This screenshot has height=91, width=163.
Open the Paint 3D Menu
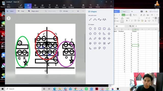coord(8,6)
